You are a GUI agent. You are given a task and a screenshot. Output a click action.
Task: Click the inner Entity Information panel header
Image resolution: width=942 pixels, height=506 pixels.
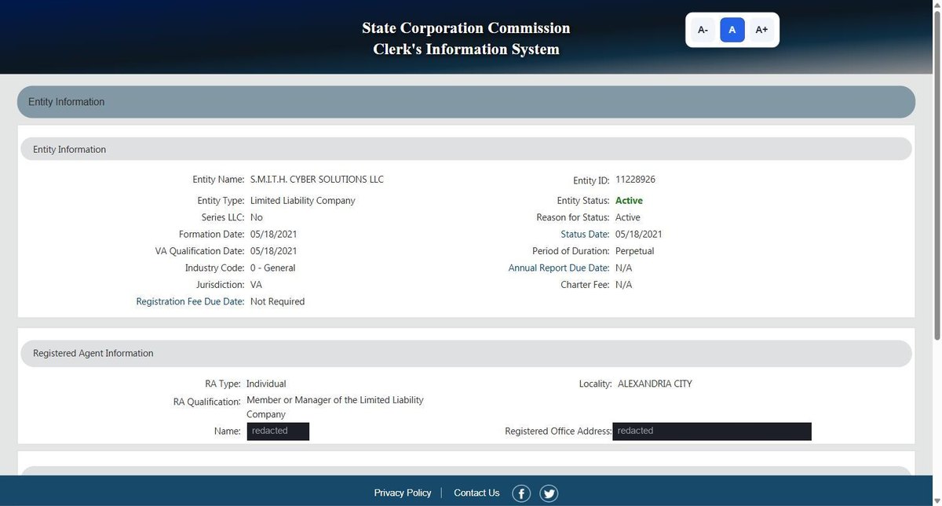[x=466, y=149]
